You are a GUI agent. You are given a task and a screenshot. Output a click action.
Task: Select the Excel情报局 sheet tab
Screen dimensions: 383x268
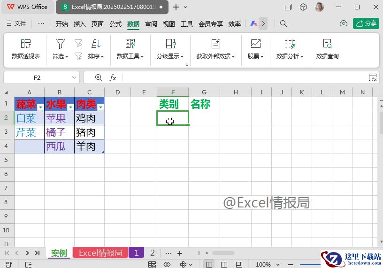tap(100, 253)
